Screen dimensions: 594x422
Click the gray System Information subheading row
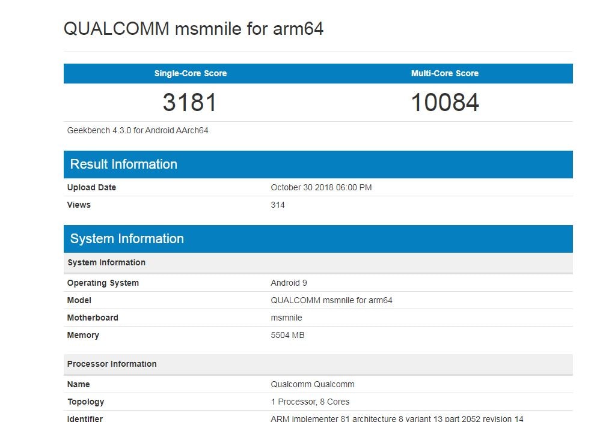318,263
